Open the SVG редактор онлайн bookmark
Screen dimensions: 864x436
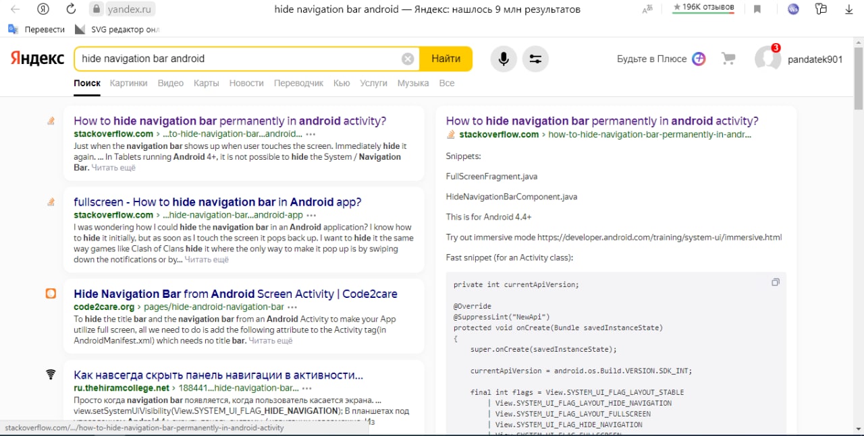pos(117,29)
